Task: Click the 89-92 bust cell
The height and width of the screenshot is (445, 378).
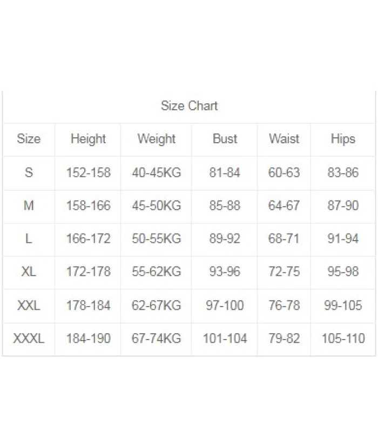Action: (x=225, y=239)
